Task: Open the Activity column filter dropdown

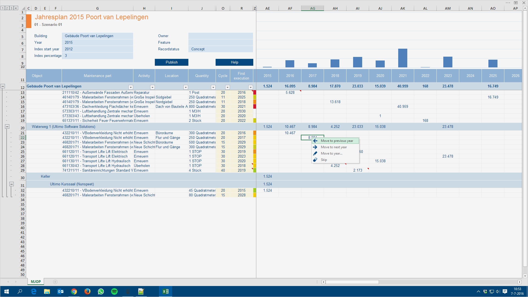Action: click(152, 87)
